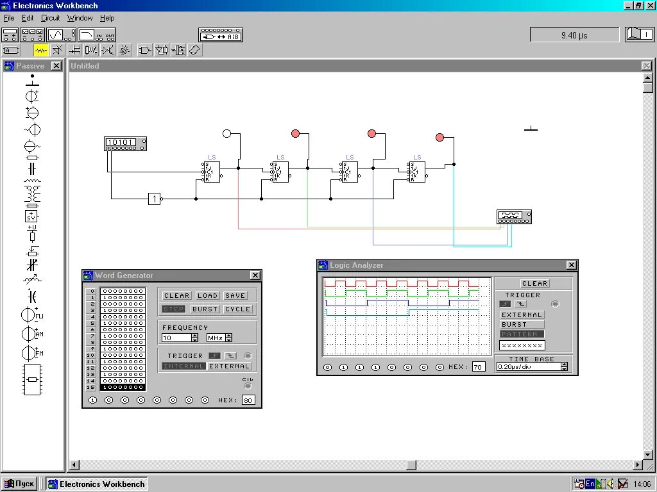
Task: Pick the capacitor in Passive panel
Action: click(32, 168)
